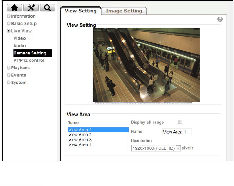
Task: Select Video under Live View
Action: click(20, 38)
